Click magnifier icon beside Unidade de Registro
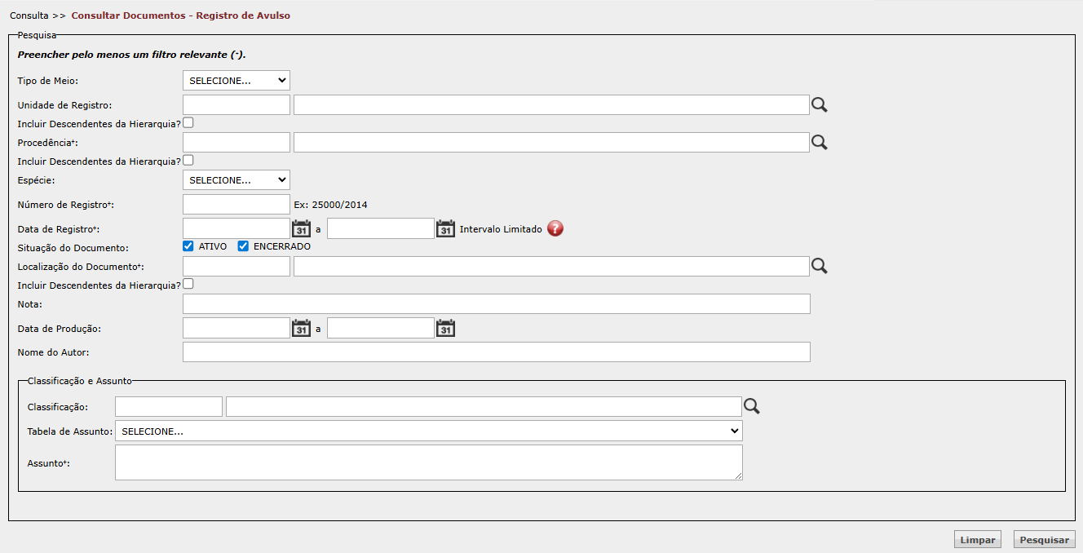The width and height of the screenshot is (1083, 553). point(819,104)
